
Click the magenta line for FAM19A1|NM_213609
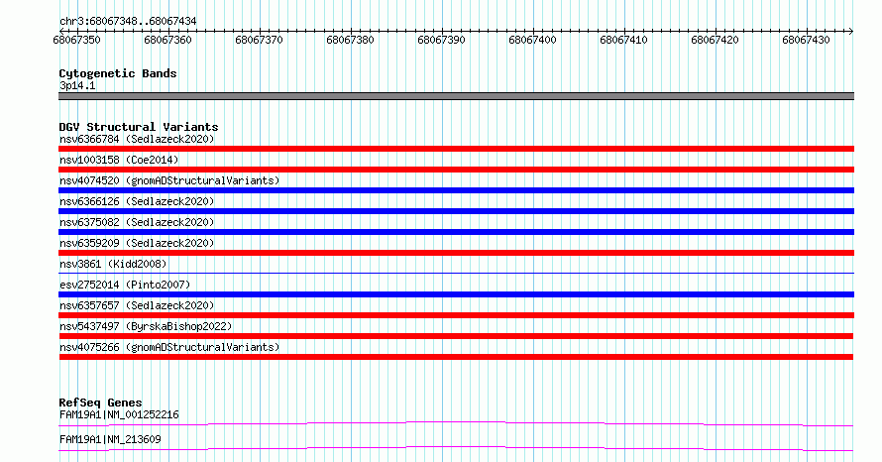coord(456,448)
